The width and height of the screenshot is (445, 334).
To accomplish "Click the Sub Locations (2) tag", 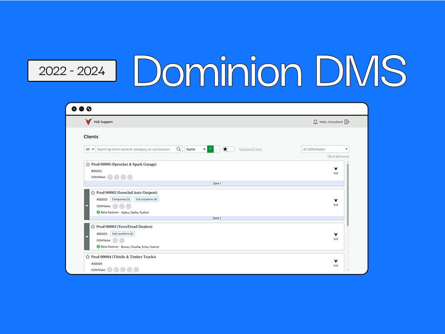I will tap(123, 234).
